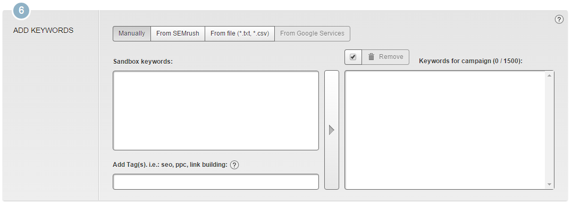
Task: Toggle the select-all checkbox beside Remove
Action: point(353,57)
